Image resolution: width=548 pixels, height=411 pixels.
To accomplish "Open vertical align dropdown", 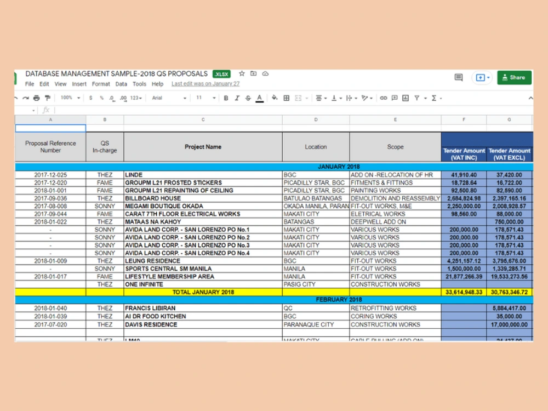I will coord(336,98).
